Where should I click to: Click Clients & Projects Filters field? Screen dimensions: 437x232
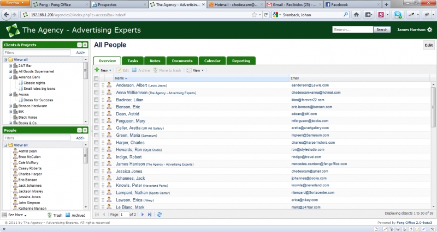(x=37, y=52)
